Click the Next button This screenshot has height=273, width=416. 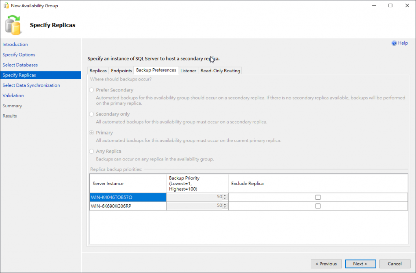[360, 264]
